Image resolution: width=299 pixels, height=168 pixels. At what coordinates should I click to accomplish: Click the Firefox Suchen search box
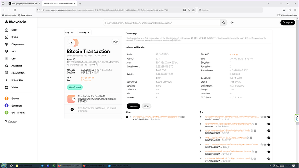pos(230,10)
